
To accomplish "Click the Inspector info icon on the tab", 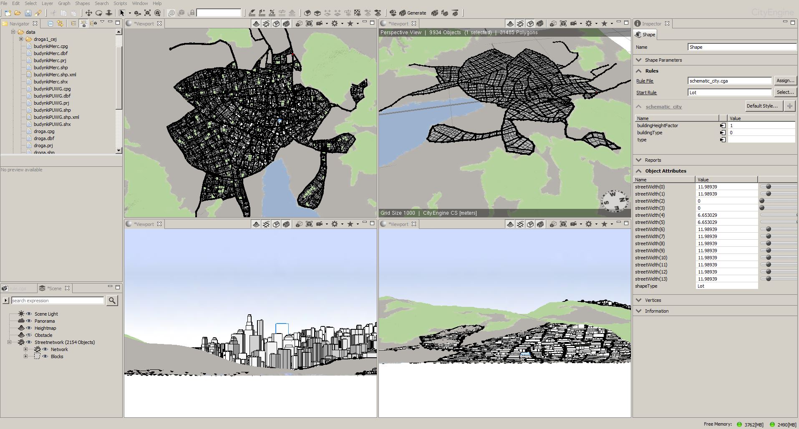I will pos(638,23).
